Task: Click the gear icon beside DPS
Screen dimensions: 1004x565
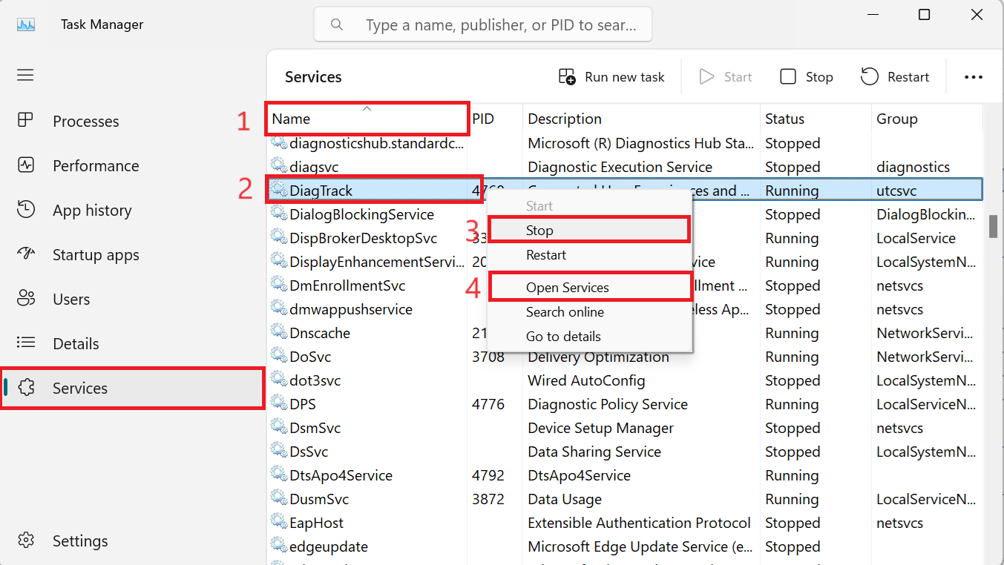Action: coord(278,404)
